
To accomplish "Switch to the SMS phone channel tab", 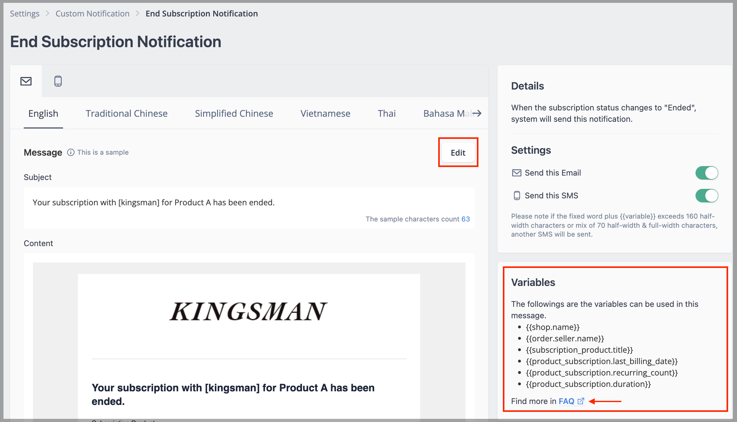I will tap(58, 81).
